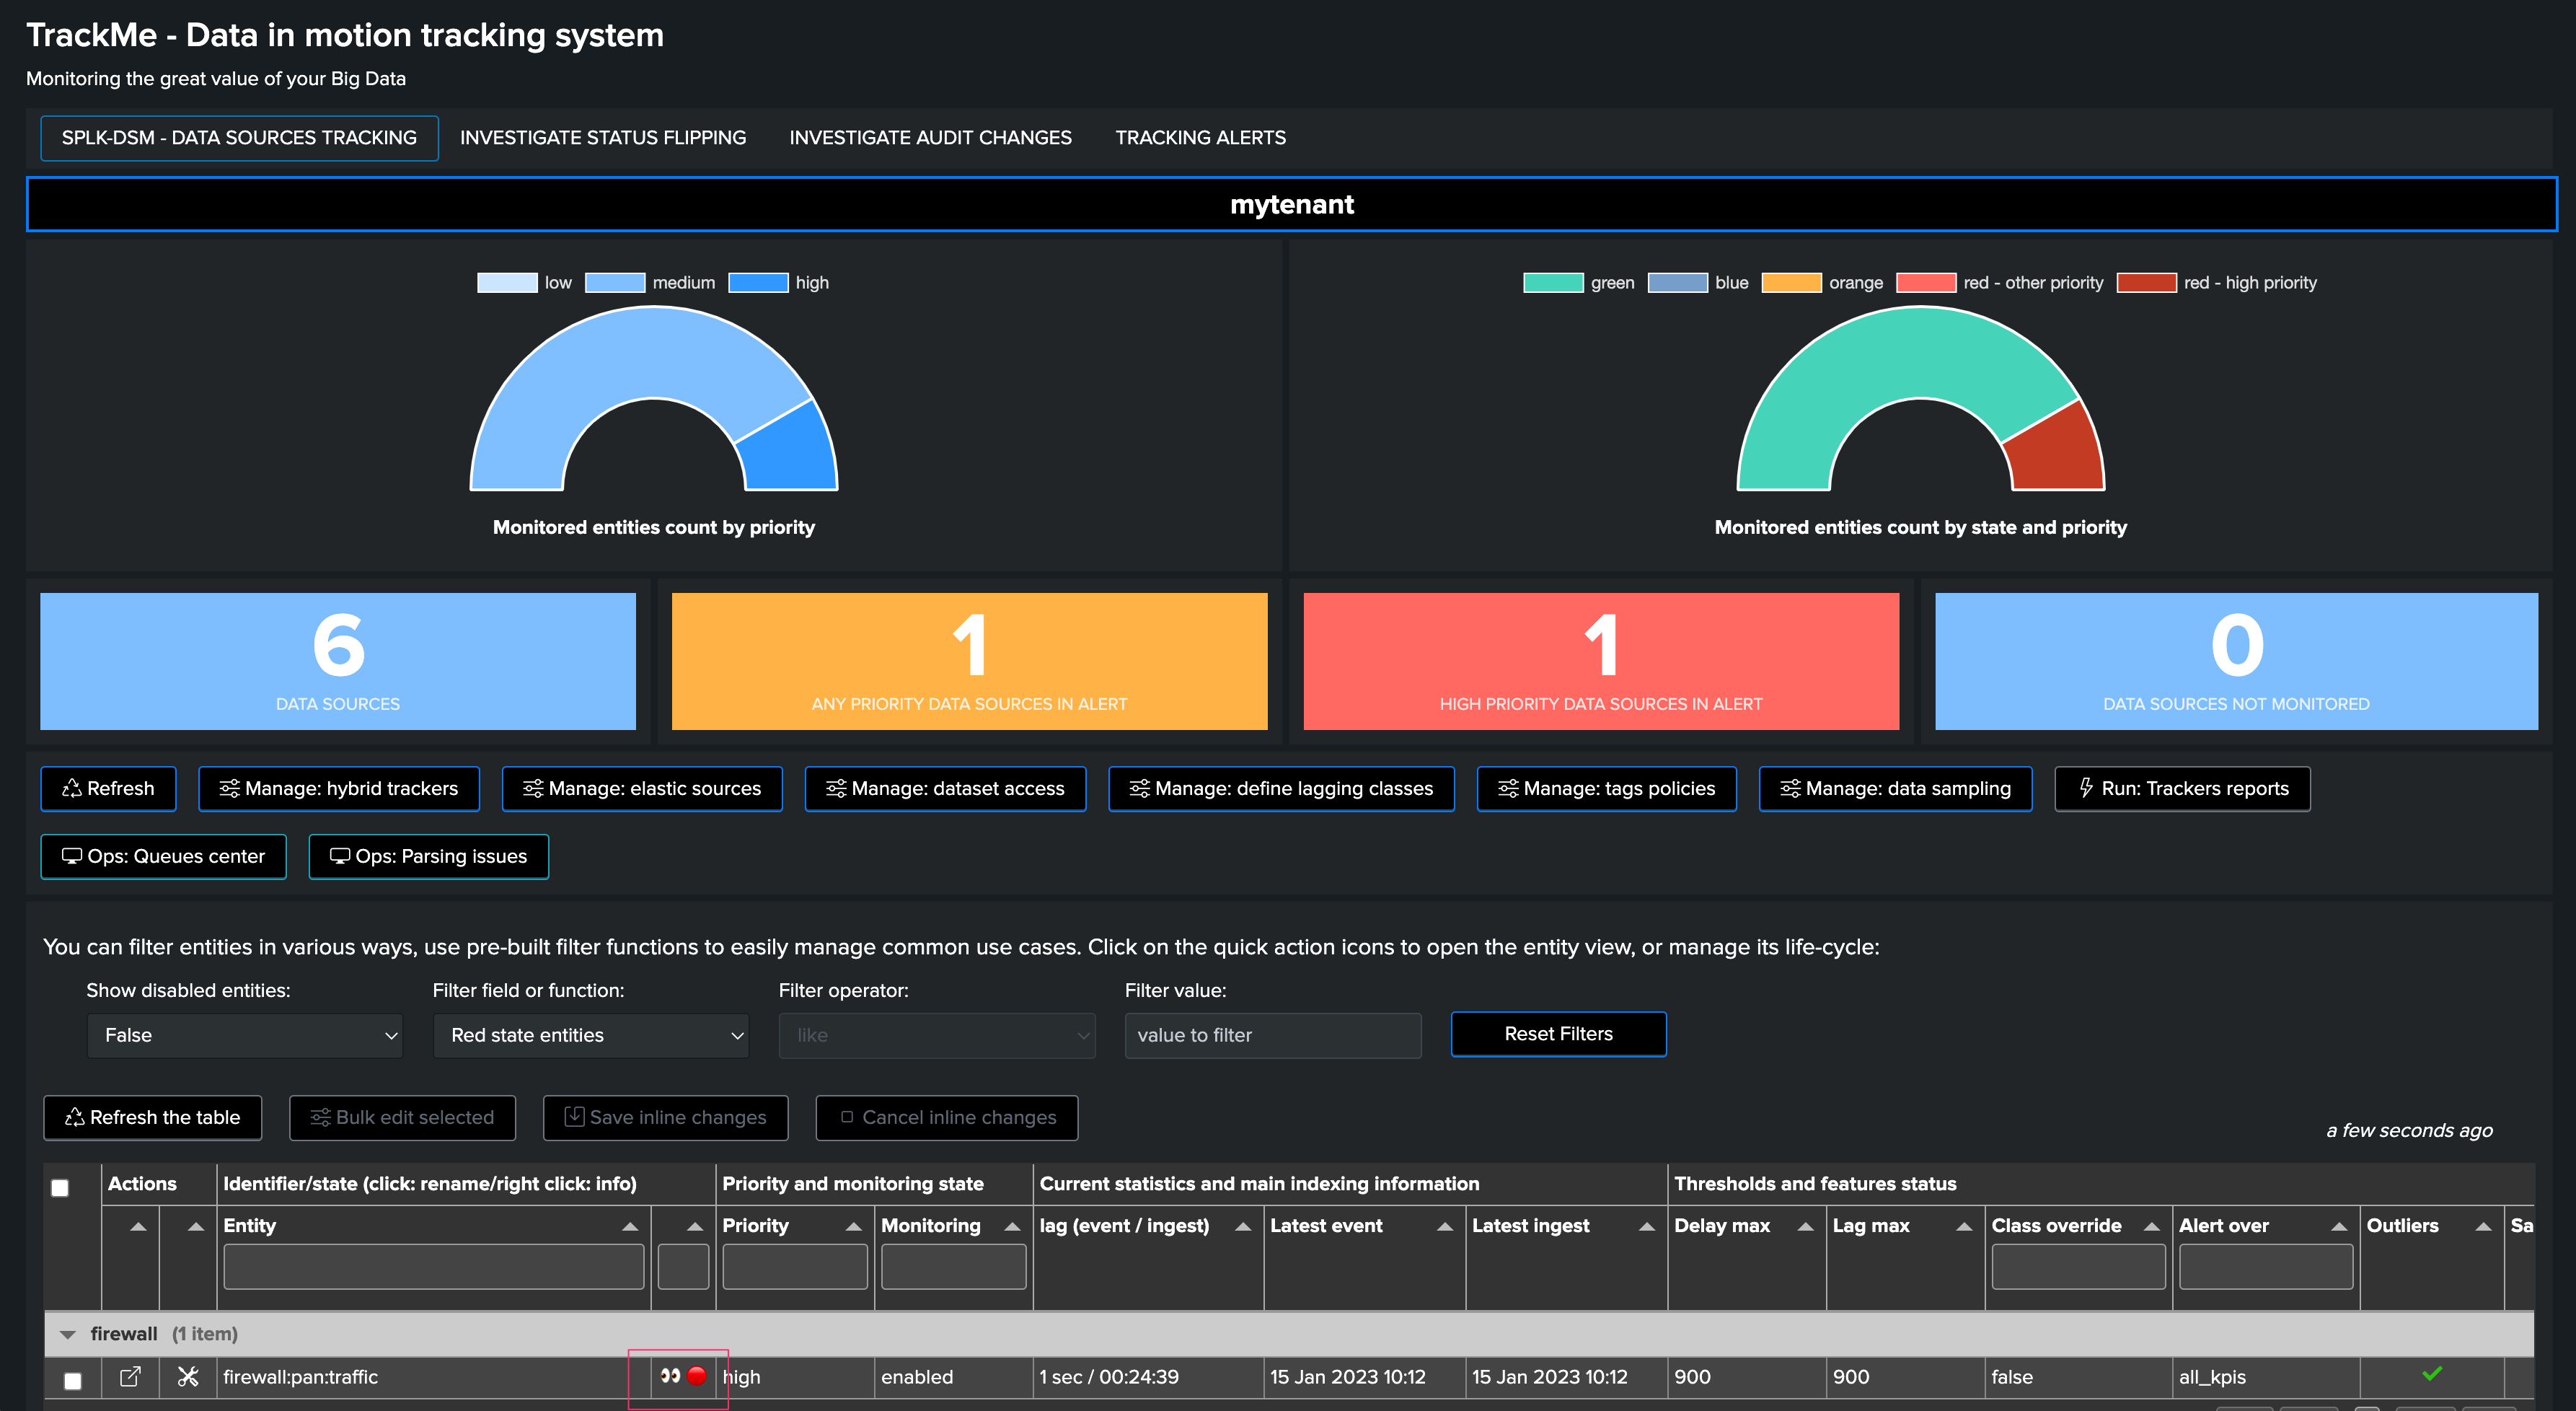Open the Filter operator dropdown
The height and width of the screenshot is (1411, 2576).
point(937,1035)
